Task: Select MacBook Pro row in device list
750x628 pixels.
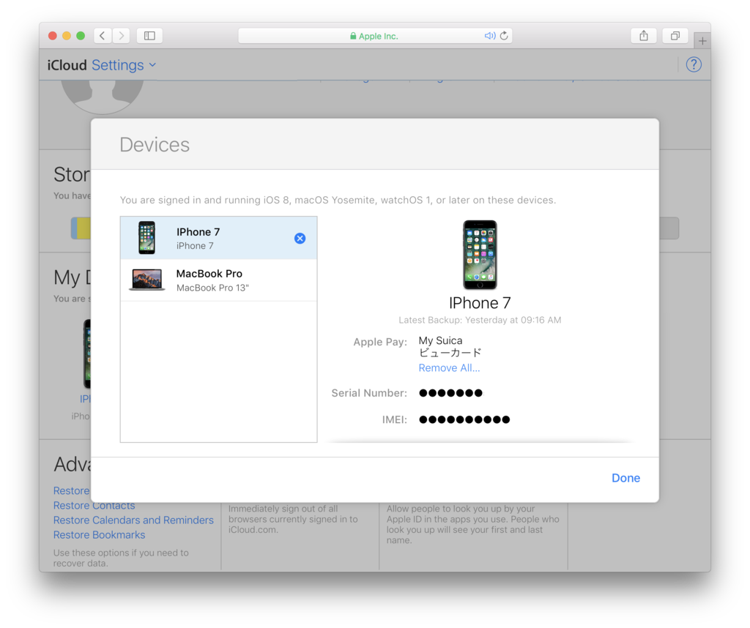Action: [x=218, y=280]
